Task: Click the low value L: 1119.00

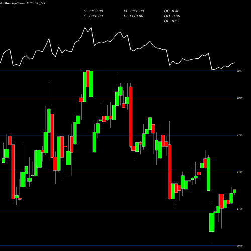Action: click(134, 16)
